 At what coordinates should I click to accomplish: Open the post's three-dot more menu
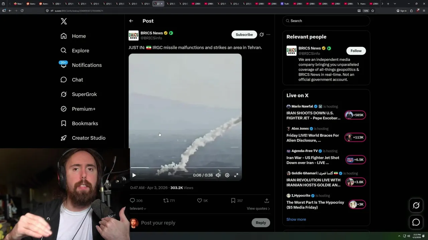point(268,35)
